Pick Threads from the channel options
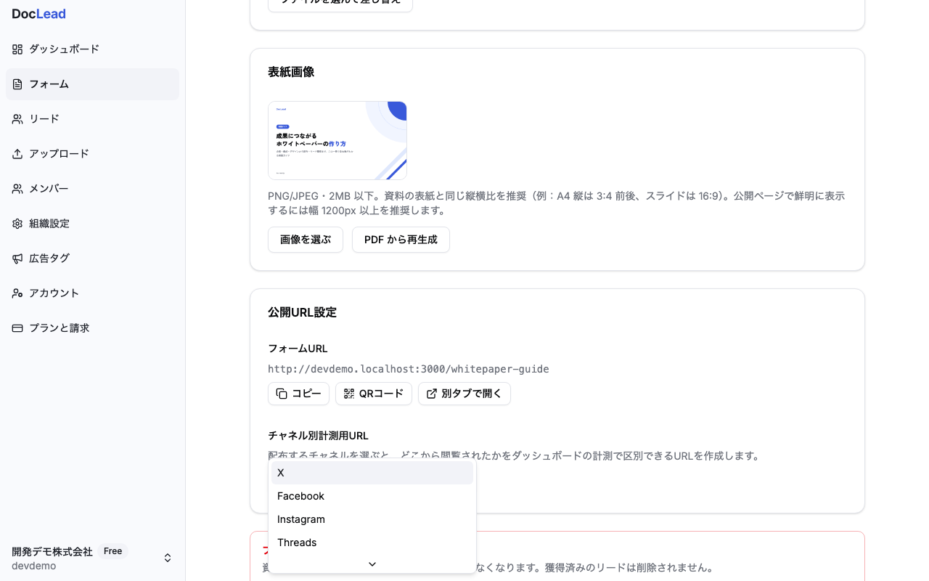The width and height of the screenshot is (929, 581). coord(372,543)
